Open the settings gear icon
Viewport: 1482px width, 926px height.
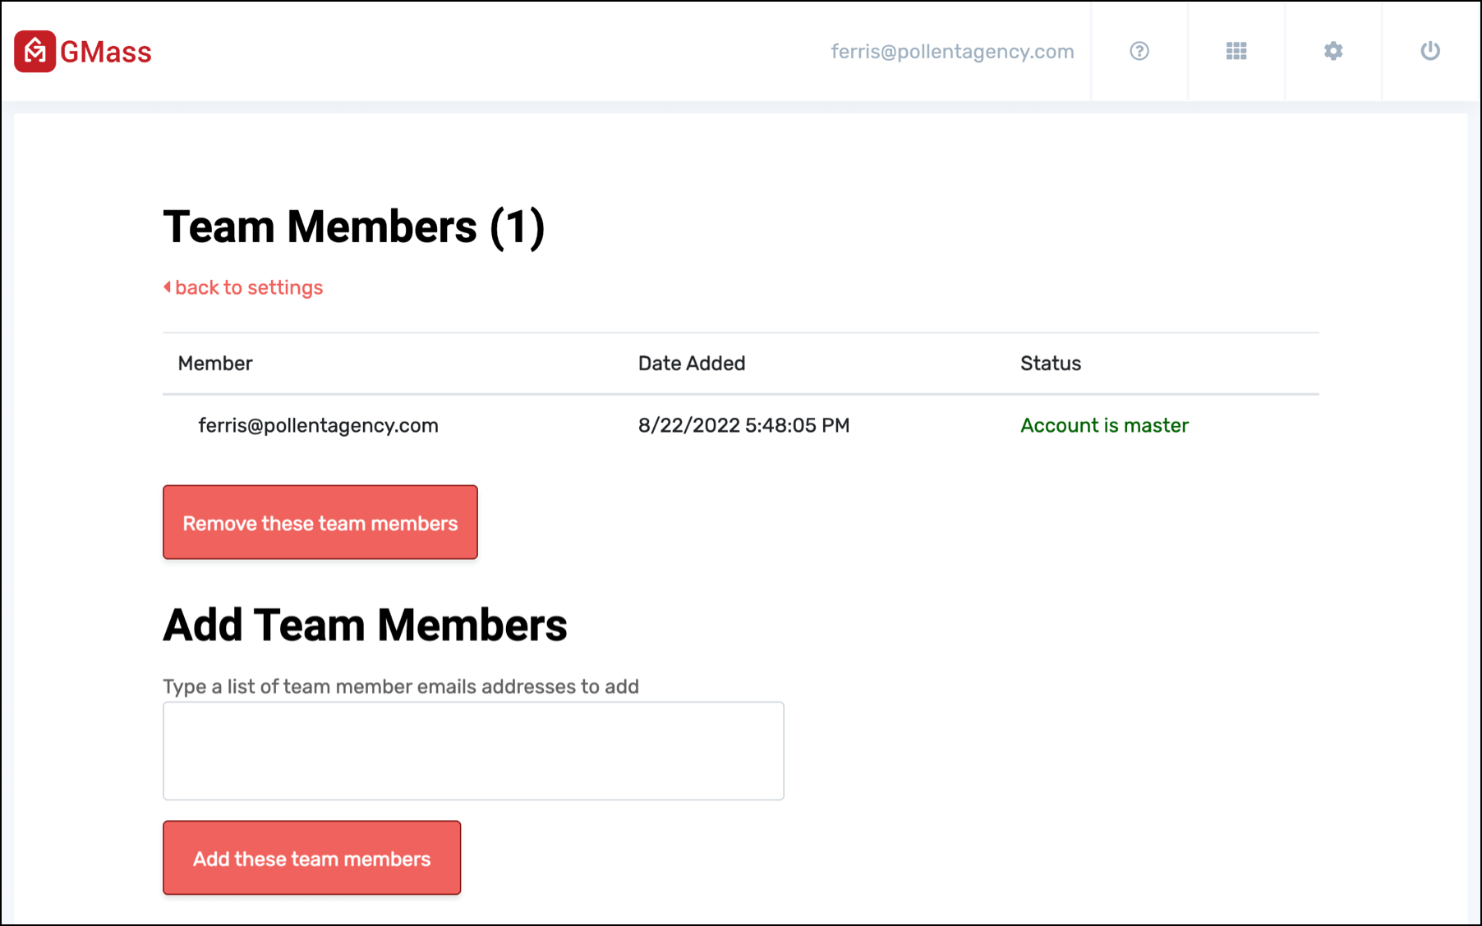[1332, 51]
